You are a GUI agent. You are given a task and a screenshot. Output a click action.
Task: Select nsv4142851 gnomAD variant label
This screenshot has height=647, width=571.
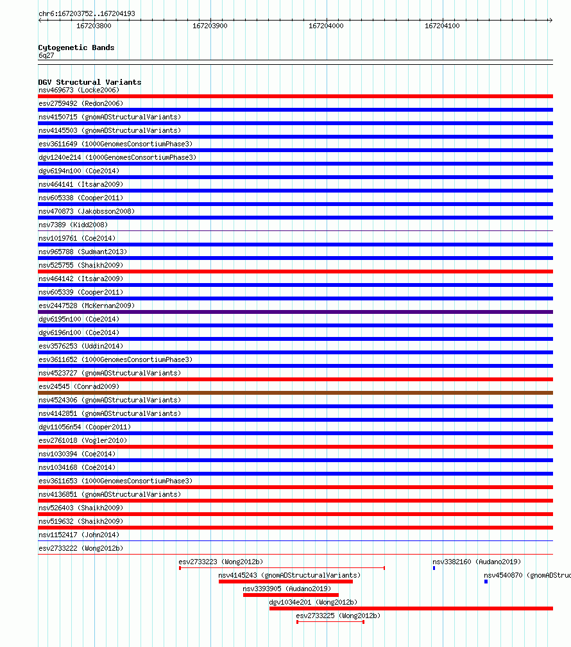110,413
